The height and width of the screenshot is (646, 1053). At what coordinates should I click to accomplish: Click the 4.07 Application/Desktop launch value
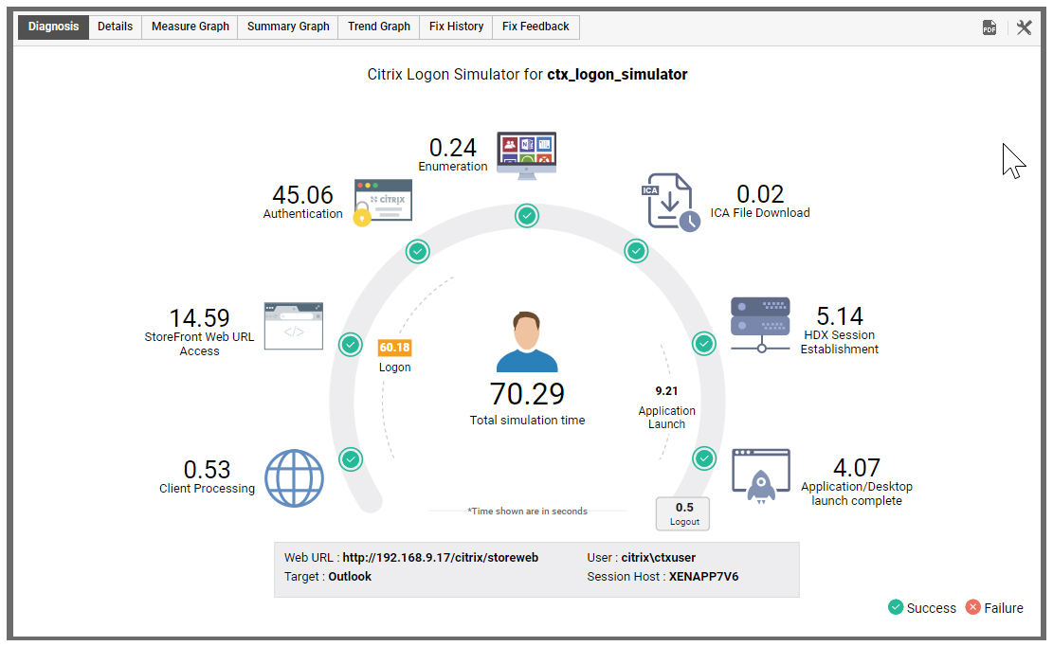coord(857,468)
